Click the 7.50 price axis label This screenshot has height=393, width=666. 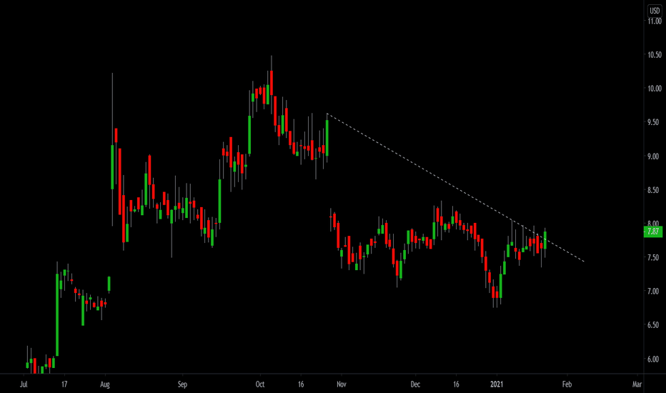[x=653, y=257]
